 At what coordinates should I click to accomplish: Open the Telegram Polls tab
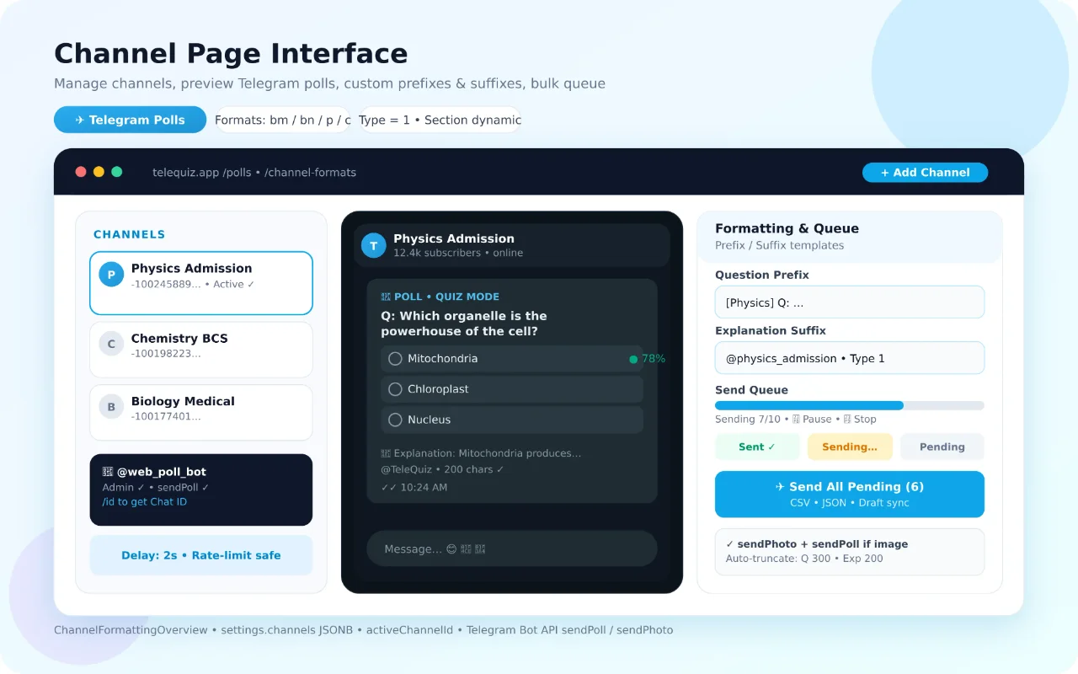click(130, 120)
